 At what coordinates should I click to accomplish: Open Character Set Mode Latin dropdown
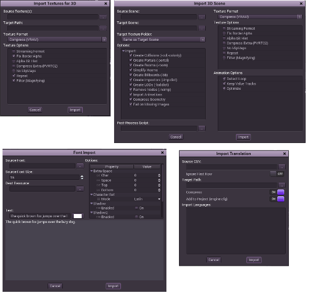146,199
